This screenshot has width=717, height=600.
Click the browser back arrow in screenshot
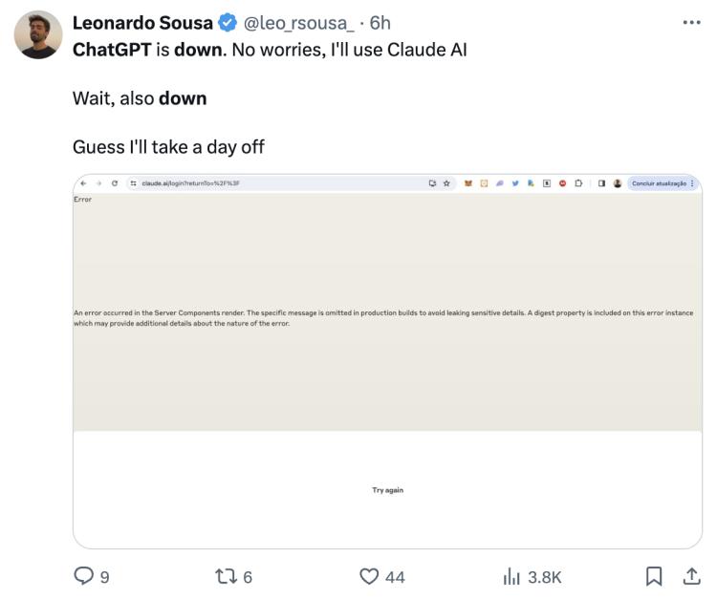pos(83,183)
